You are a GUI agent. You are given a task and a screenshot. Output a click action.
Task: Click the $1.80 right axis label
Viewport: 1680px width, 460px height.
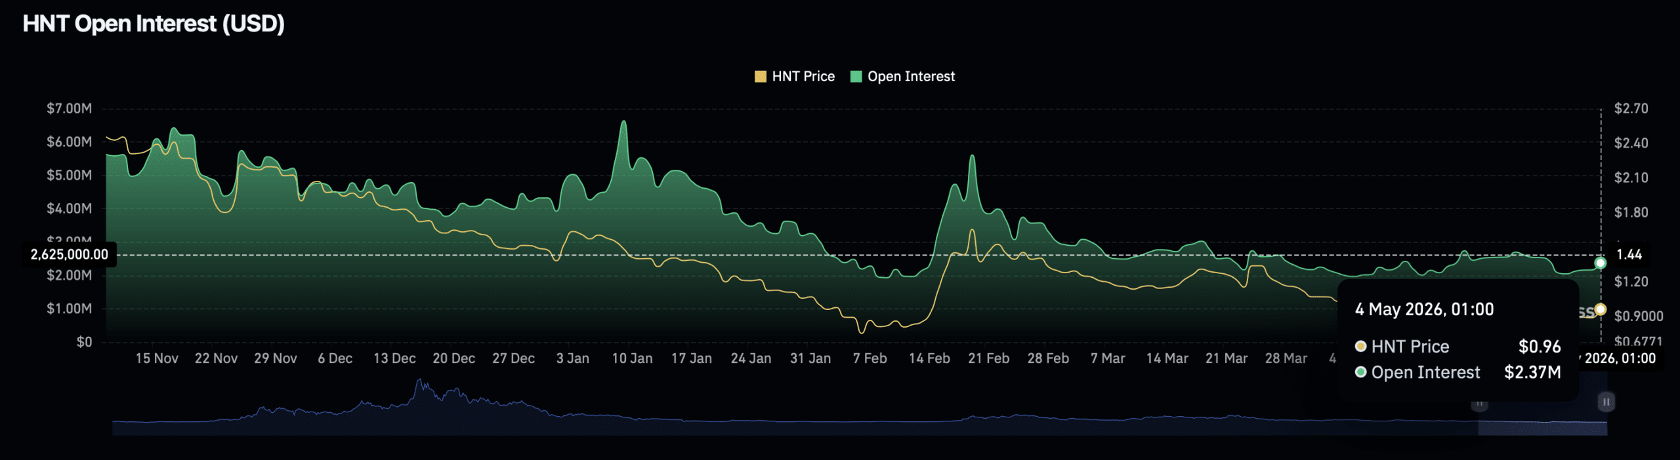click(1631, 212)
